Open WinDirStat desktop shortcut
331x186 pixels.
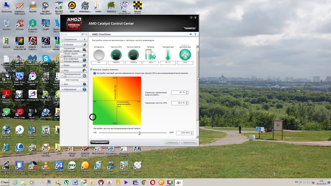coord(111,6)
